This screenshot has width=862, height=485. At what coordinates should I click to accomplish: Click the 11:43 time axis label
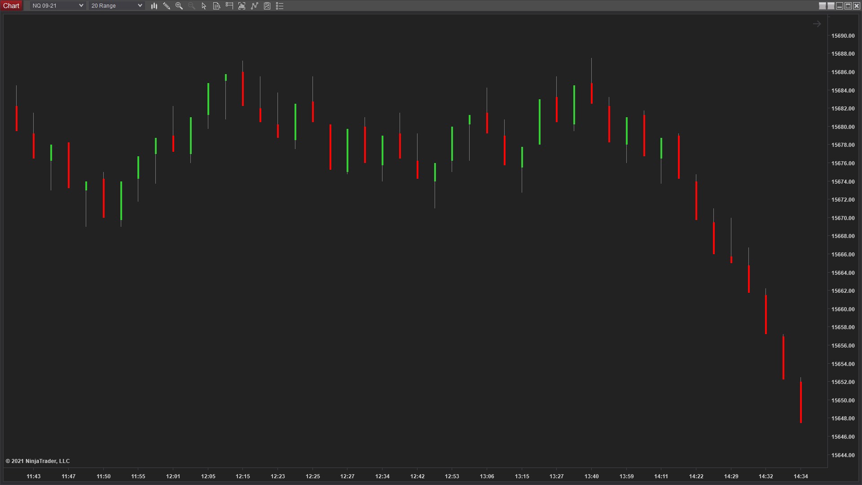coord(34,476)
